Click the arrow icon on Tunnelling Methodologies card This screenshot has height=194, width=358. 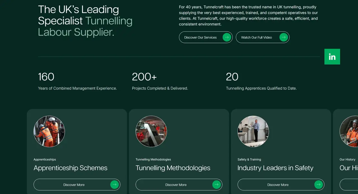coord(216,185)
